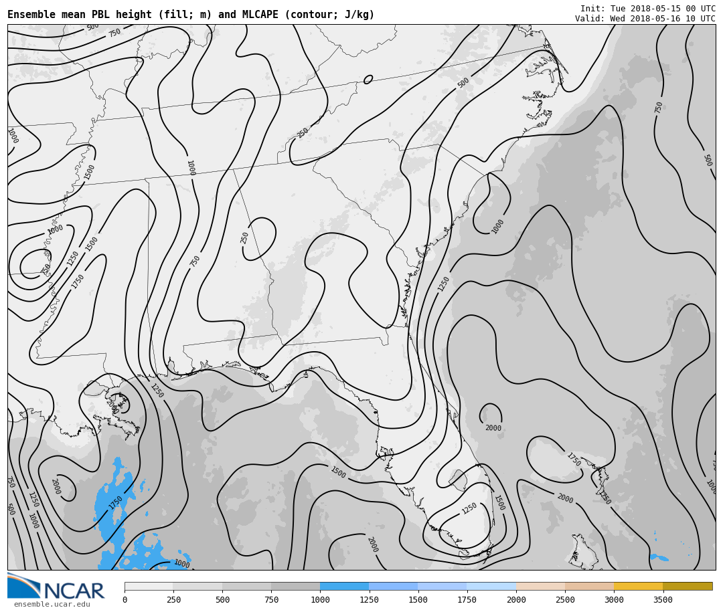Pick the dark gold colorbar segment above 3500
The width and height of the screenshot is (723, 612).
688,586
